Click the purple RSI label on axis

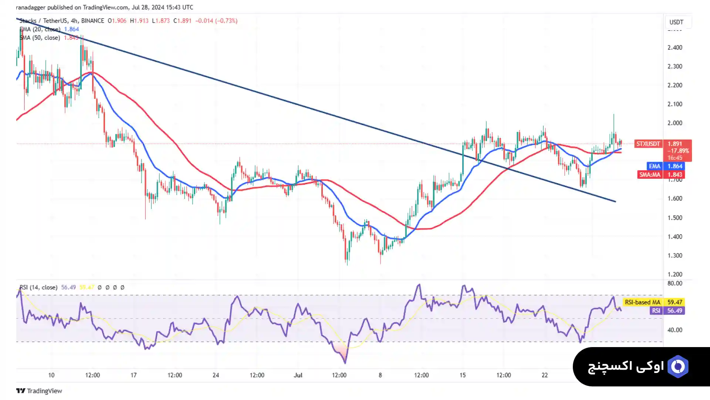[656, 311]
